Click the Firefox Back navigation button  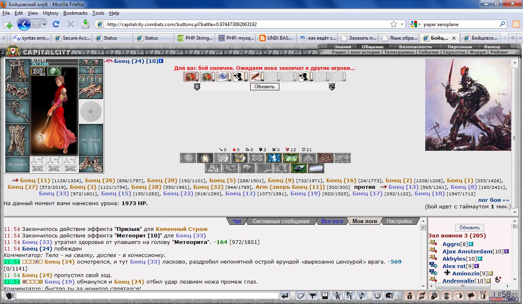[x=24, y=24]
